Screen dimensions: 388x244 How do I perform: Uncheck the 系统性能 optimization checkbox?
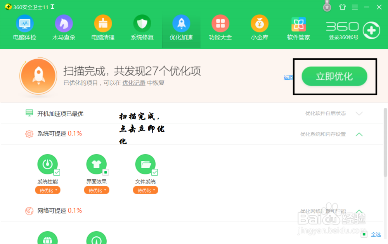pos(57,172)
